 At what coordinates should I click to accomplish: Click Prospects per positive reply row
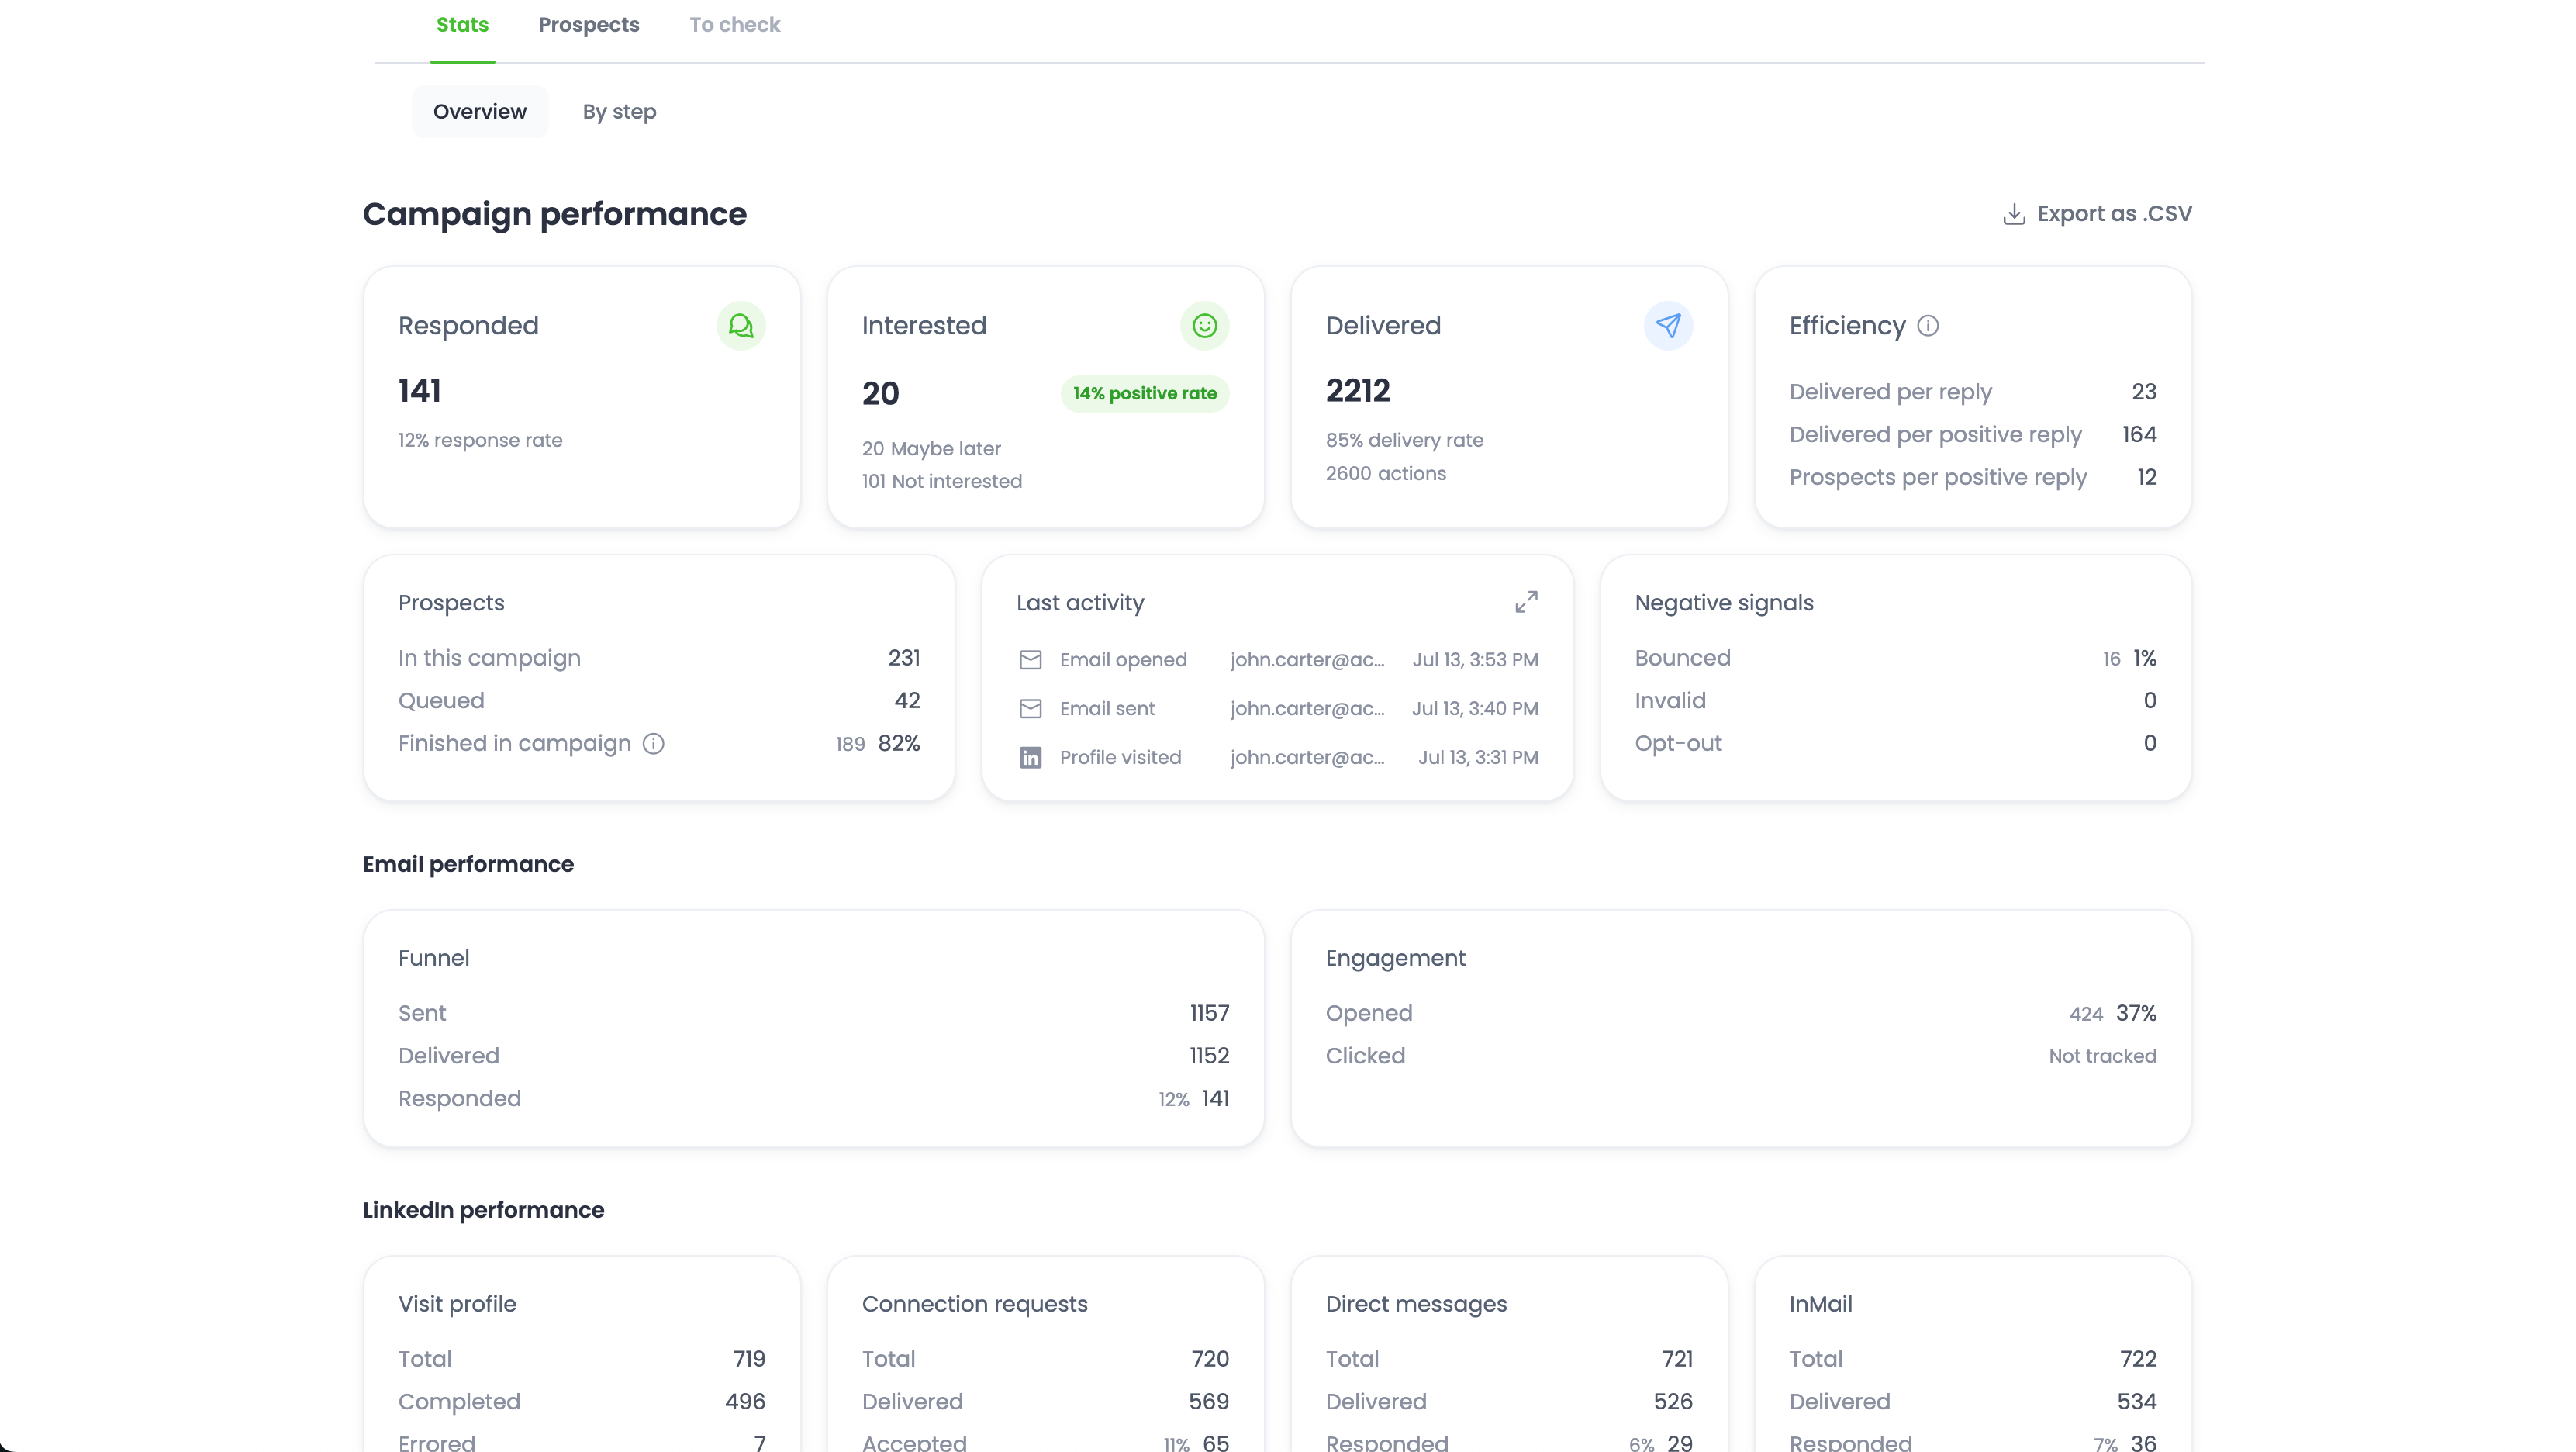(1973, 478)
